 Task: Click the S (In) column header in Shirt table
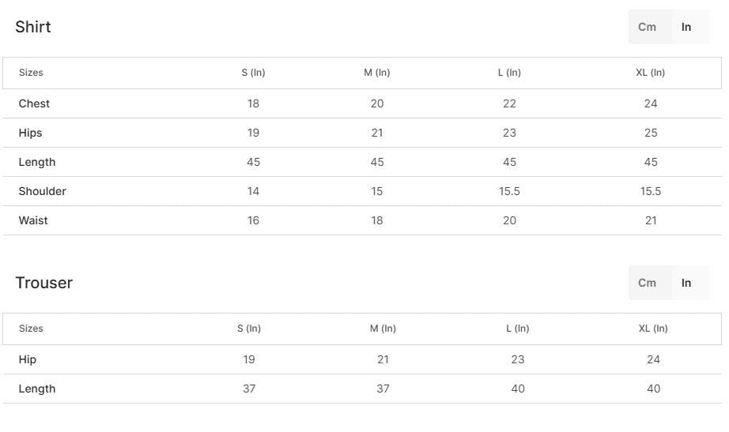[253, 73]
